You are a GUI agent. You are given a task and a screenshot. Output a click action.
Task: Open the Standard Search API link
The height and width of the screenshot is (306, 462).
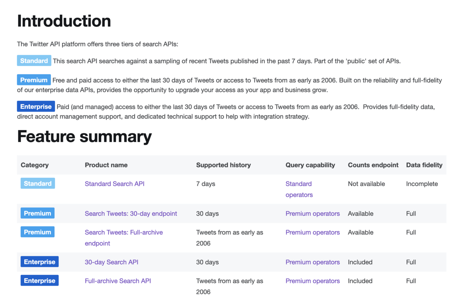[x=115, y=184]
